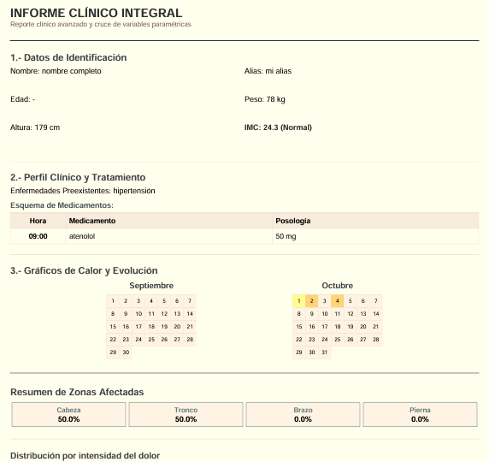489x462 pixels.
Task: Select the 50 mg dosage cell
Action: coord(375,236)
